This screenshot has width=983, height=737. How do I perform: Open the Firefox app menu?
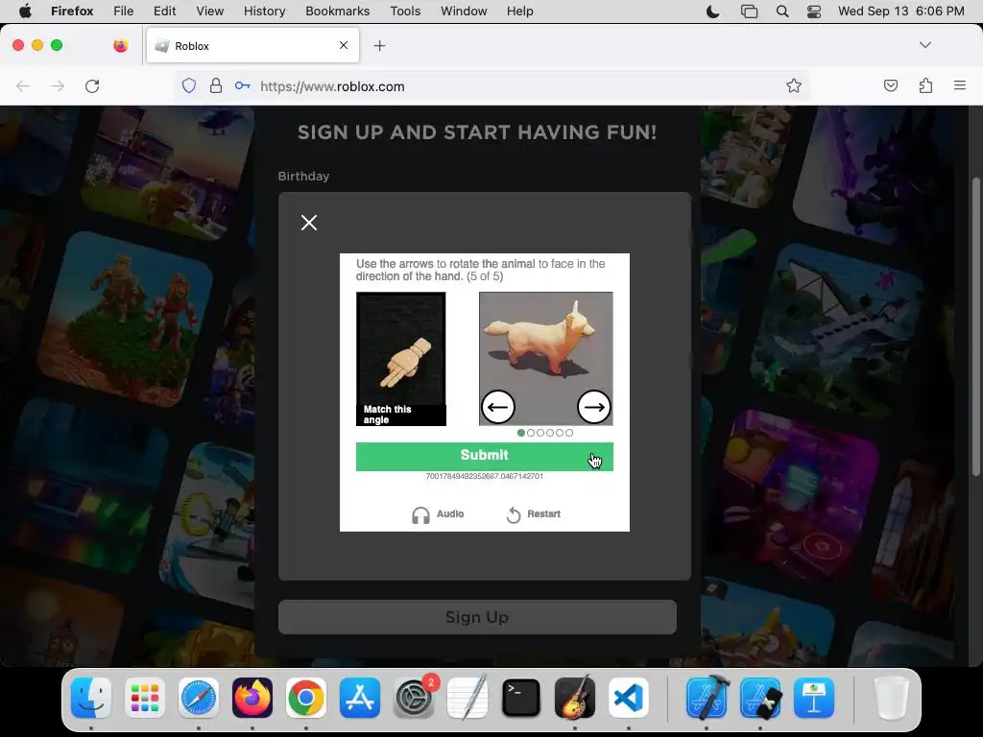(71, 12)
